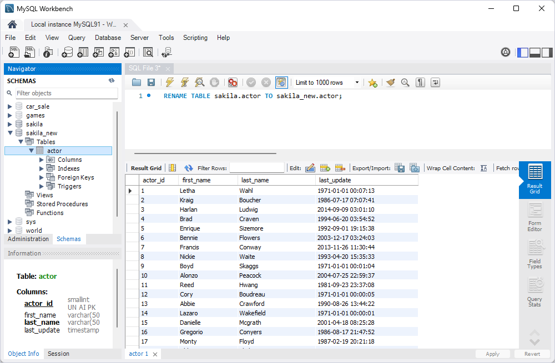Close the actor 1 result tab

pyautogui.click(x=155, y=354)
